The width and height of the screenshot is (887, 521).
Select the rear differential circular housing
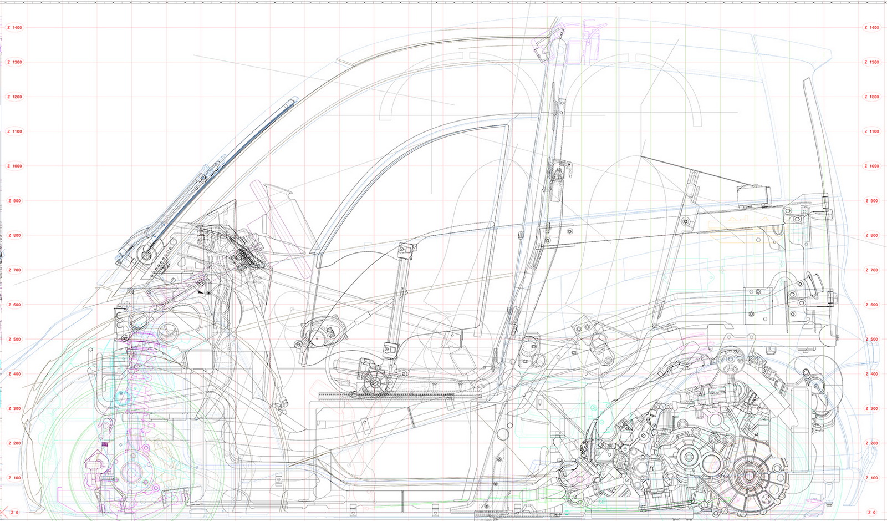point(748,476)
